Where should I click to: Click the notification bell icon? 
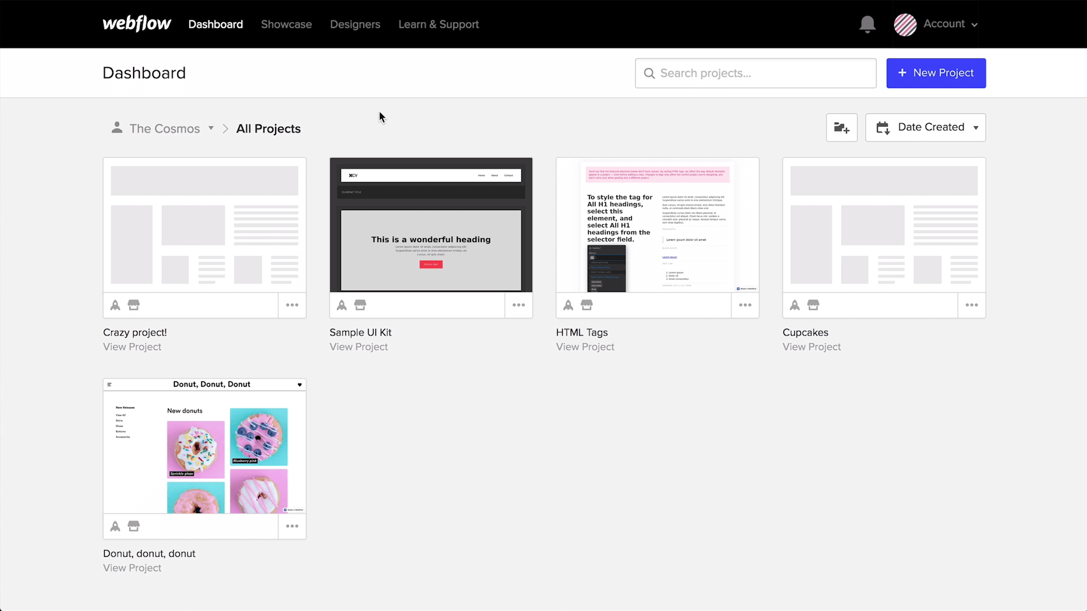point(867,24)
